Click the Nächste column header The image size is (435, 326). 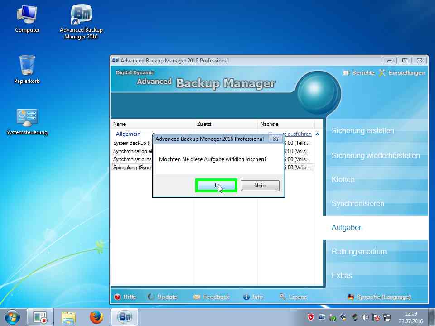coord(286,124)
